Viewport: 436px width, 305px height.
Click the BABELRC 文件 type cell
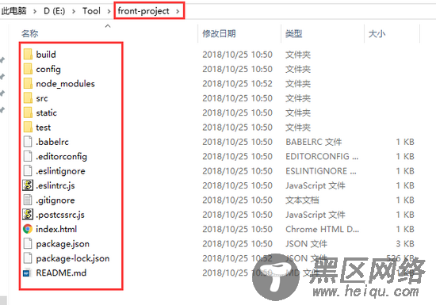[x=314, y=142]
